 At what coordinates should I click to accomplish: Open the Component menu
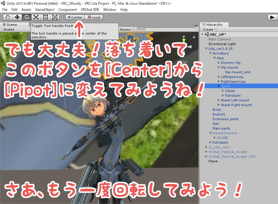tap(68, 10)
